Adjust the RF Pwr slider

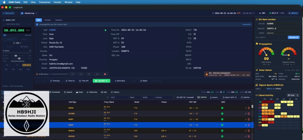19,58
